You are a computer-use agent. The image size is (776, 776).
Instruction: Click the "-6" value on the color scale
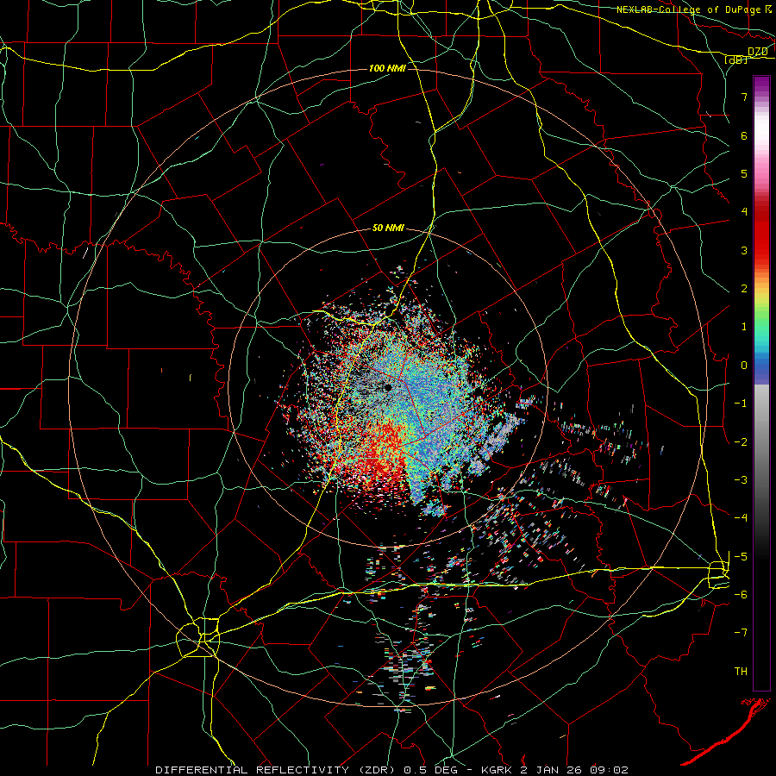[x=741, y=594]
